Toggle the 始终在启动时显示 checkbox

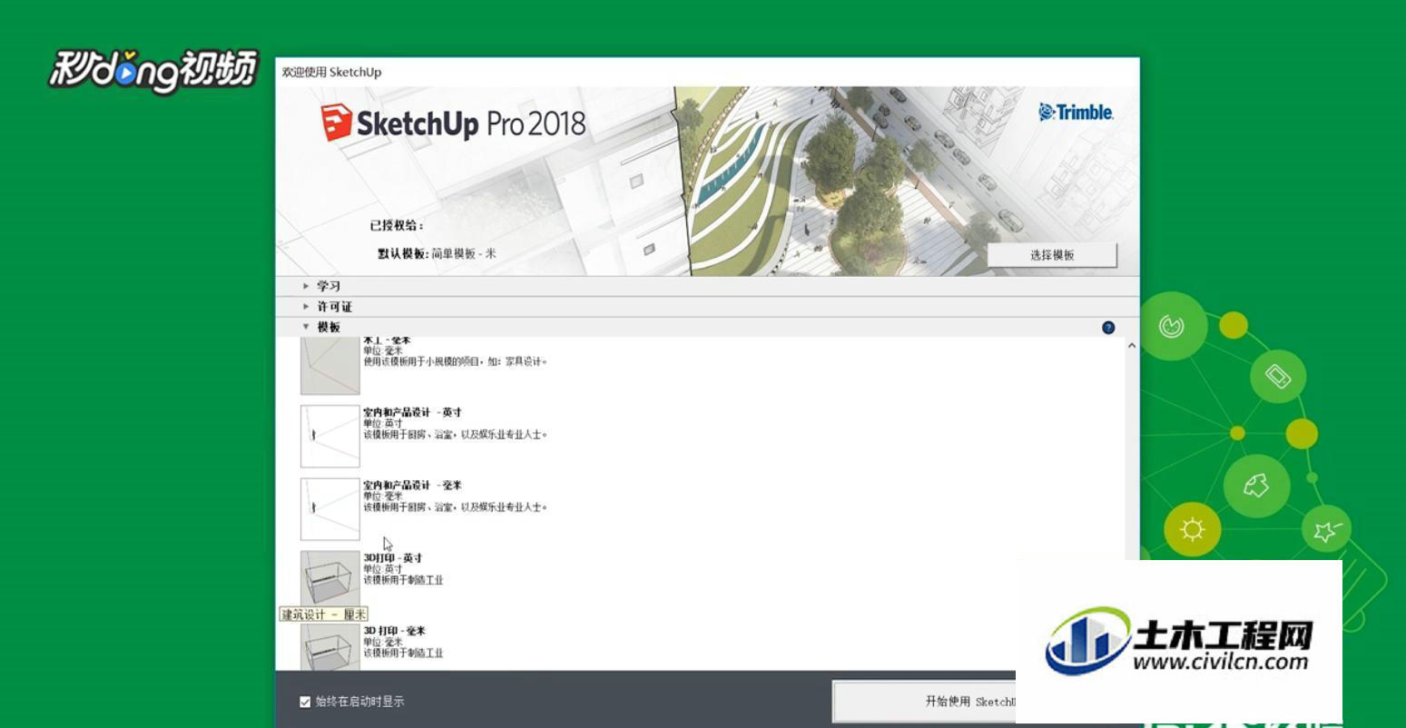coord(305,702)
